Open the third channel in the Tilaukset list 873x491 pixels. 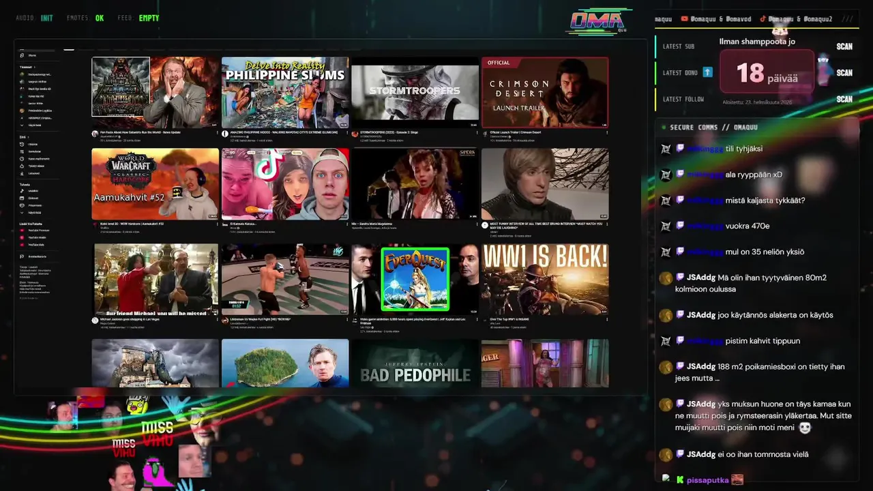35,89
